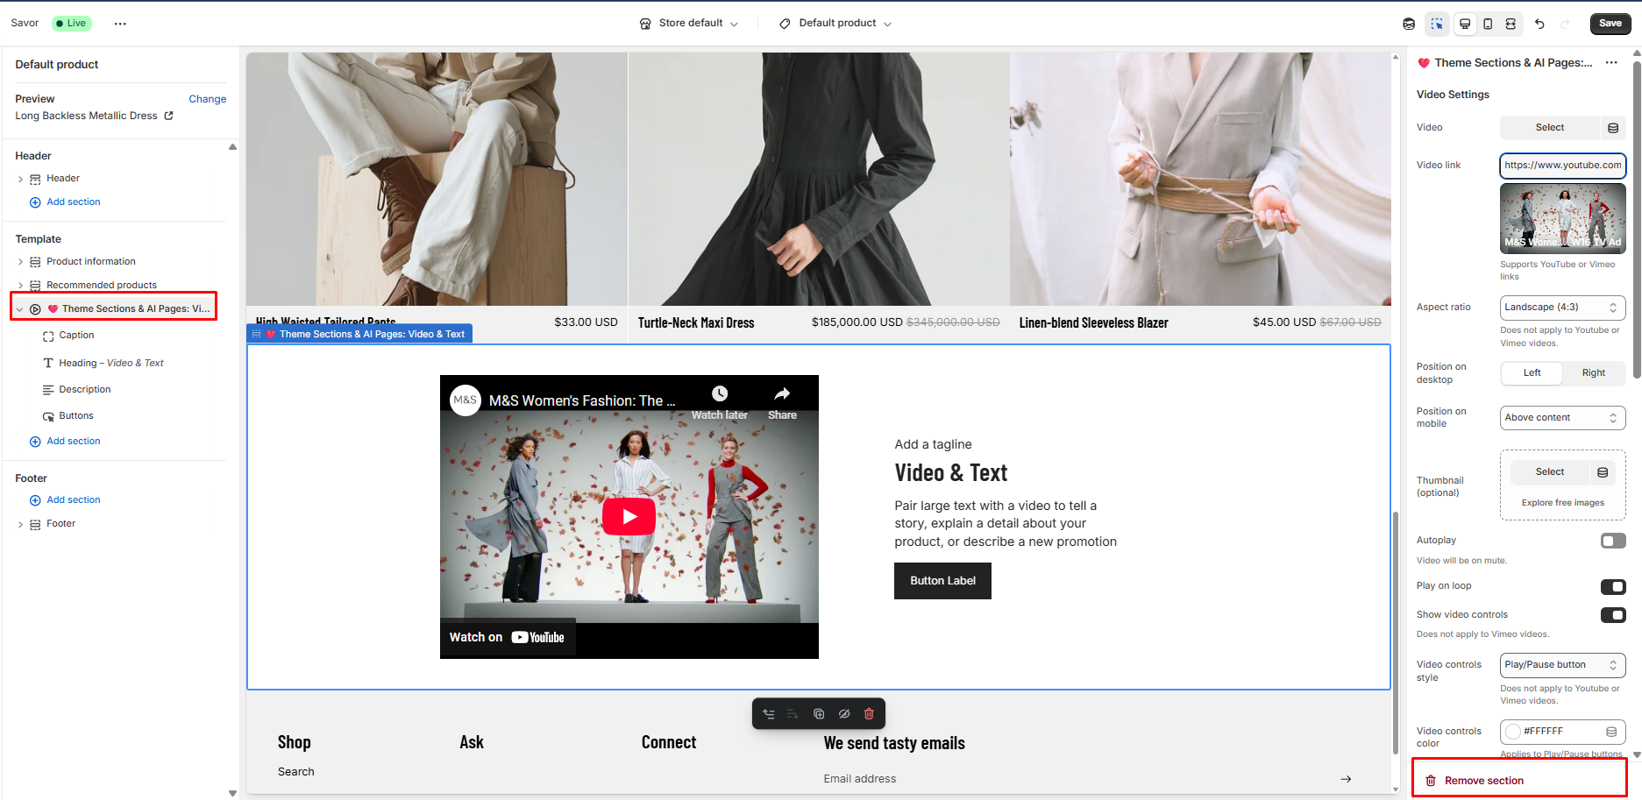This screenshot has width=1642, height=800.
Task: Set desktop position to Right
Action: click(x=1594, y=373)
